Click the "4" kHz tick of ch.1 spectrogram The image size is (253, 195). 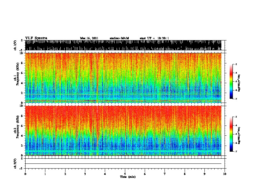[x=22, y=83]
